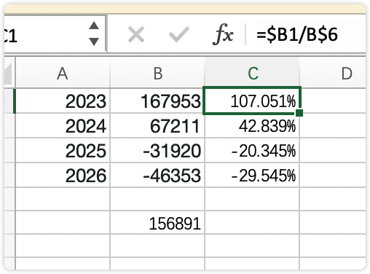Select cell with value -46353
Screen dimensions: 370x274
[157, 175]
